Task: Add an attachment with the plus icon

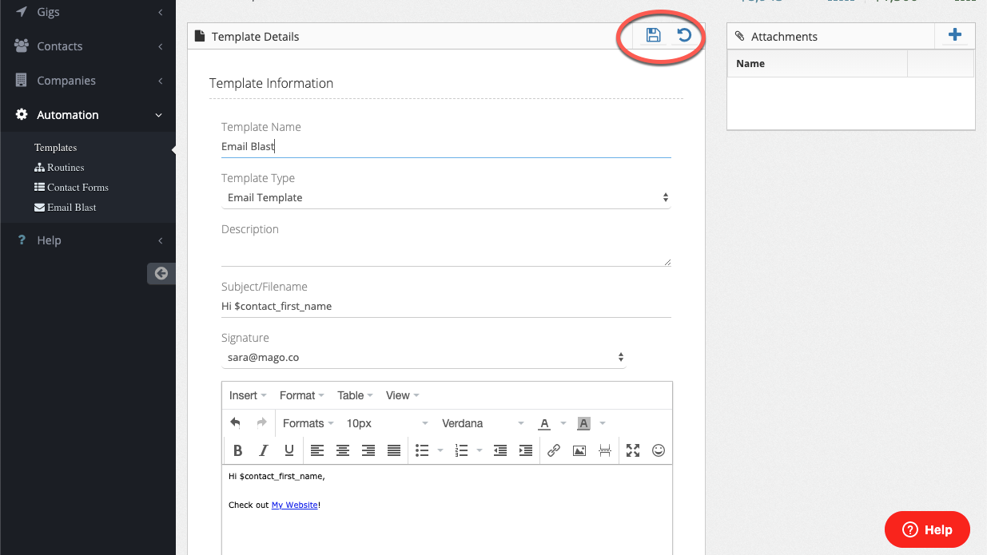Action: coord(954,35)
